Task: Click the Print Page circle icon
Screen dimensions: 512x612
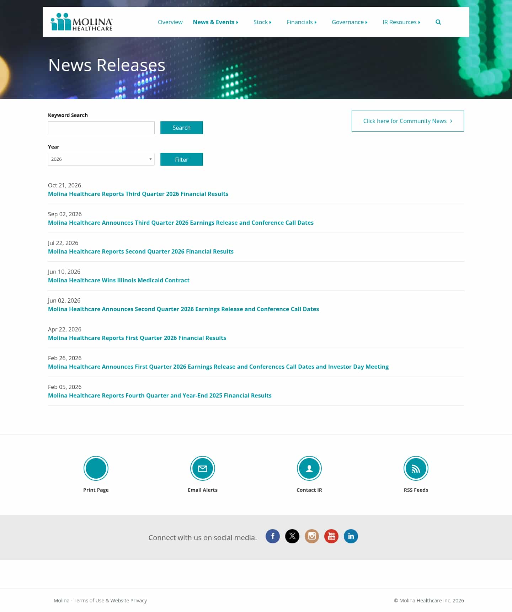Action: pos(96,468)
